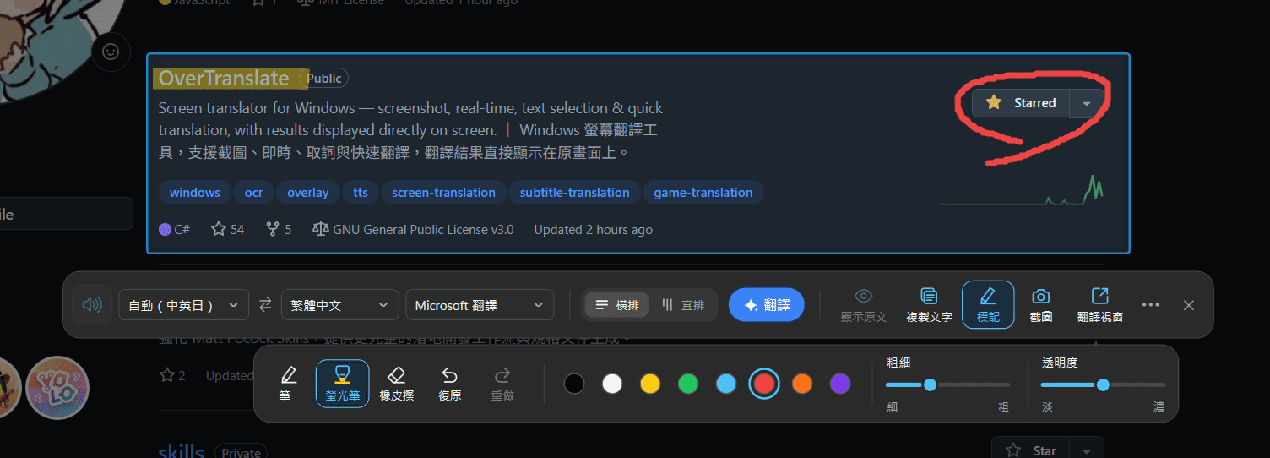Click the Public badge next to OverTranslate

coord(324,79)
